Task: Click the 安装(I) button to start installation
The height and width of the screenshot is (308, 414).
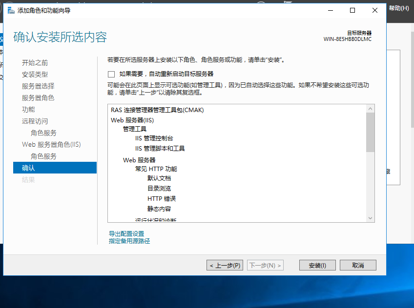Action: pyautogui.click(x=317, y=265)
